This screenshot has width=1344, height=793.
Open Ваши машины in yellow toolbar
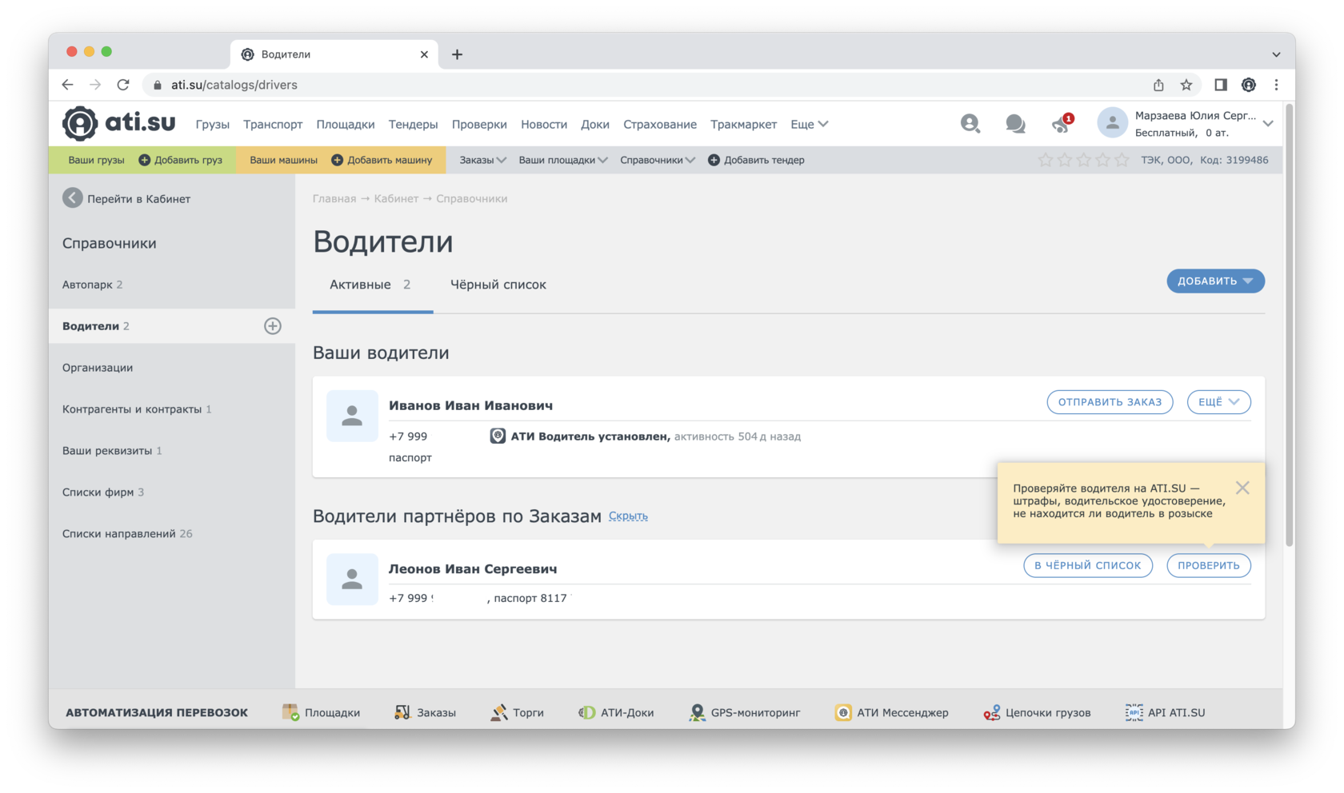pyautogui.click(x=283, y=160)
